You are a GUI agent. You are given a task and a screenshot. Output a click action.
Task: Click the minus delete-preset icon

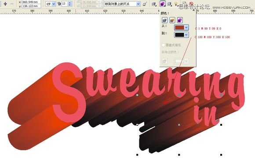tap(12, 4)
